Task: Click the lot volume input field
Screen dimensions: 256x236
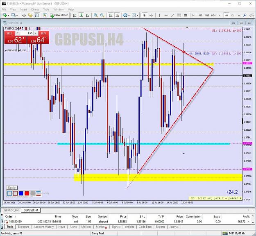Action: [x=27, y=33]
